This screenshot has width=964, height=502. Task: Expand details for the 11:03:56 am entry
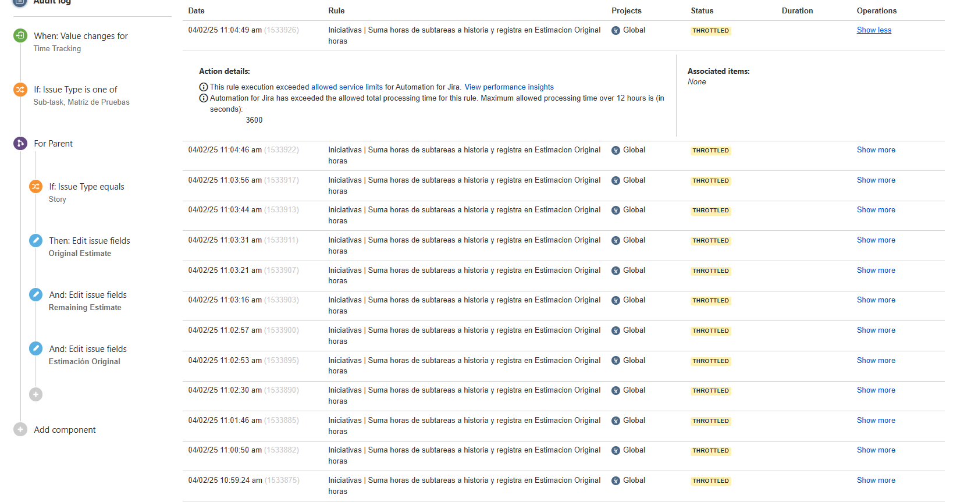pyautogui.click(x=876, y=180)
